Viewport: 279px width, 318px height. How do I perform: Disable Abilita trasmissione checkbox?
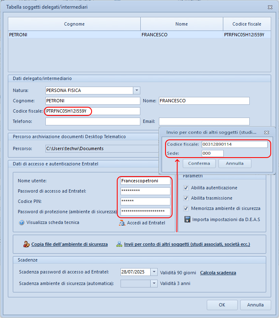tap(187, 198)
